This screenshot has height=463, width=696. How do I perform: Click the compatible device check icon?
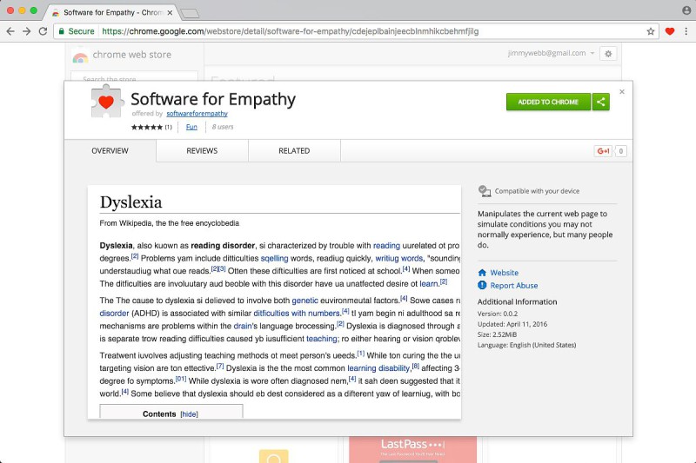[x=485, y=191]
